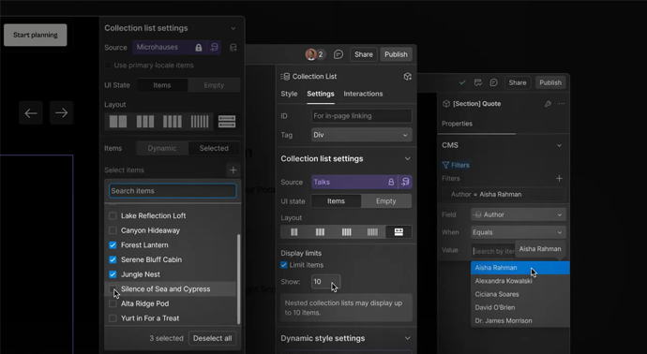Set UI state to Empty in Talks panel

click(385, 201)
